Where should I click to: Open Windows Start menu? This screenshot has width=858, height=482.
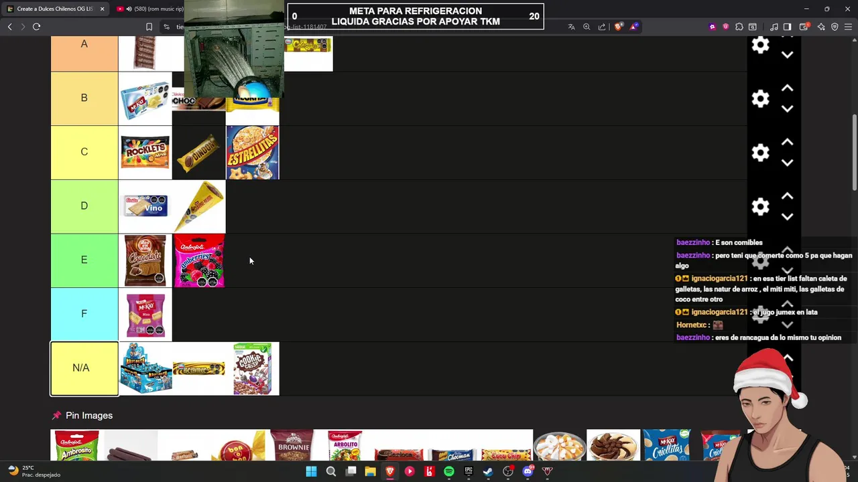point(311,471)
